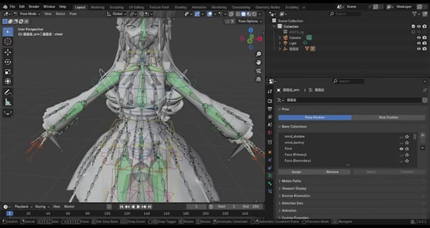Select the Rotate tool
The height and width of the screenshot is (228, 430).
(8, 62)
